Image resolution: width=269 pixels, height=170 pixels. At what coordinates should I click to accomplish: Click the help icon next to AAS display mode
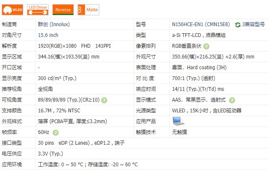tap(232, 100)
